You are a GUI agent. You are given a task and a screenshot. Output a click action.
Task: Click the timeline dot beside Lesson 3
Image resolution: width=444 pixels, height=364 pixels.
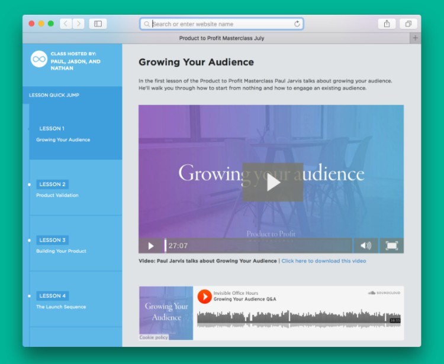point(29,240)
